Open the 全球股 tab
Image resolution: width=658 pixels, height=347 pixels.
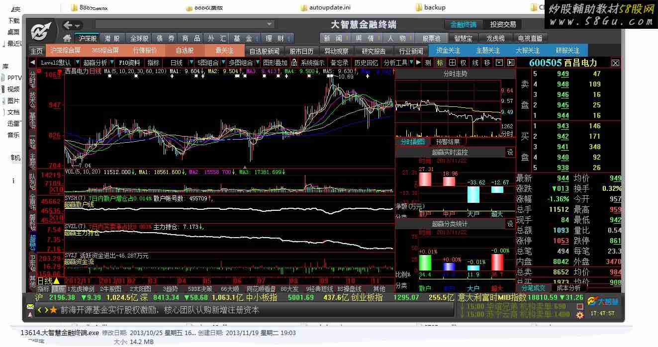[x=139, y=38]
